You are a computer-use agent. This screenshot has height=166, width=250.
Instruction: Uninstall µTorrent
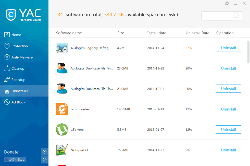click(x=229, y=129)
